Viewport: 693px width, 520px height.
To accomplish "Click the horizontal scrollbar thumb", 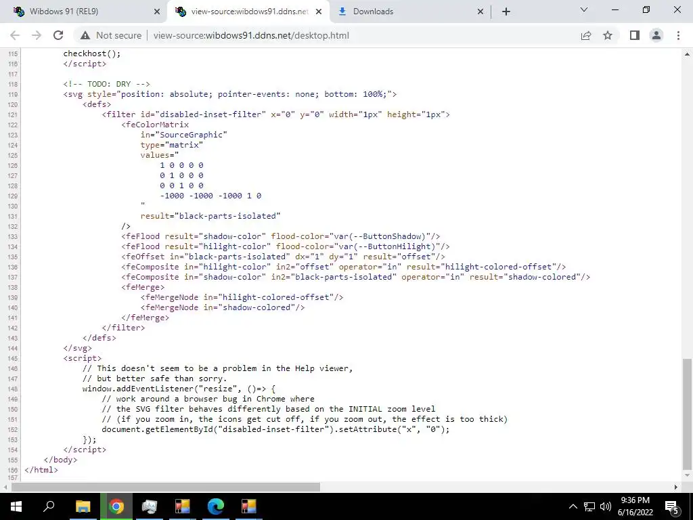I will [165, 487].
